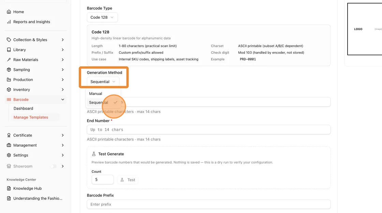
Task: Choose Manual from the generation method list
Action: click(103, 94)
